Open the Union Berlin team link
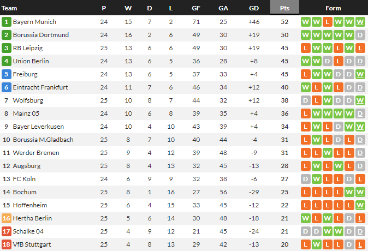 tap(30, 61)
